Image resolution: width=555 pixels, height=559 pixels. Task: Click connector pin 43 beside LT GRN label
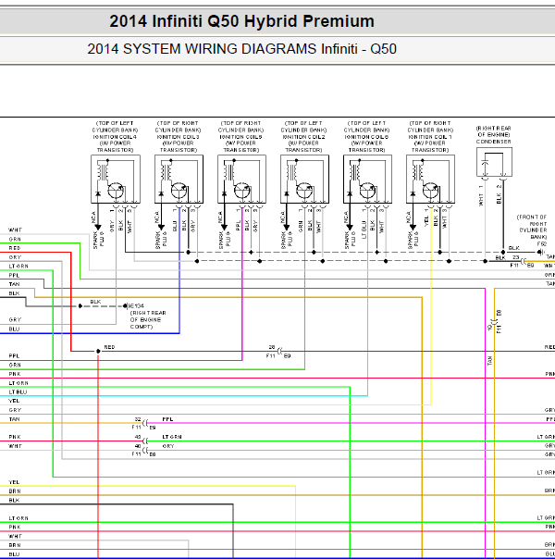point(144,441)
